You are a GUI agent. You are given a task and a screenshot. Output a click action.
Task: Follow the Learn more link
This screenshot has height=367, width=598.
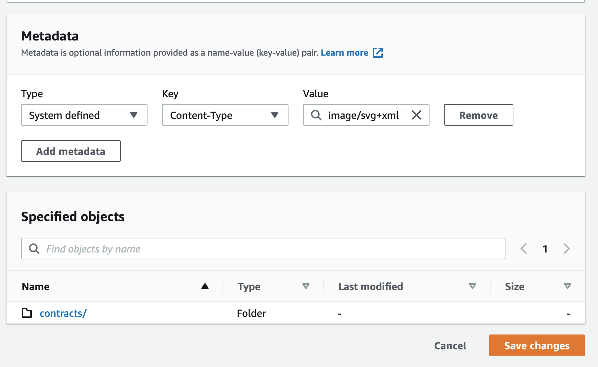345,53
